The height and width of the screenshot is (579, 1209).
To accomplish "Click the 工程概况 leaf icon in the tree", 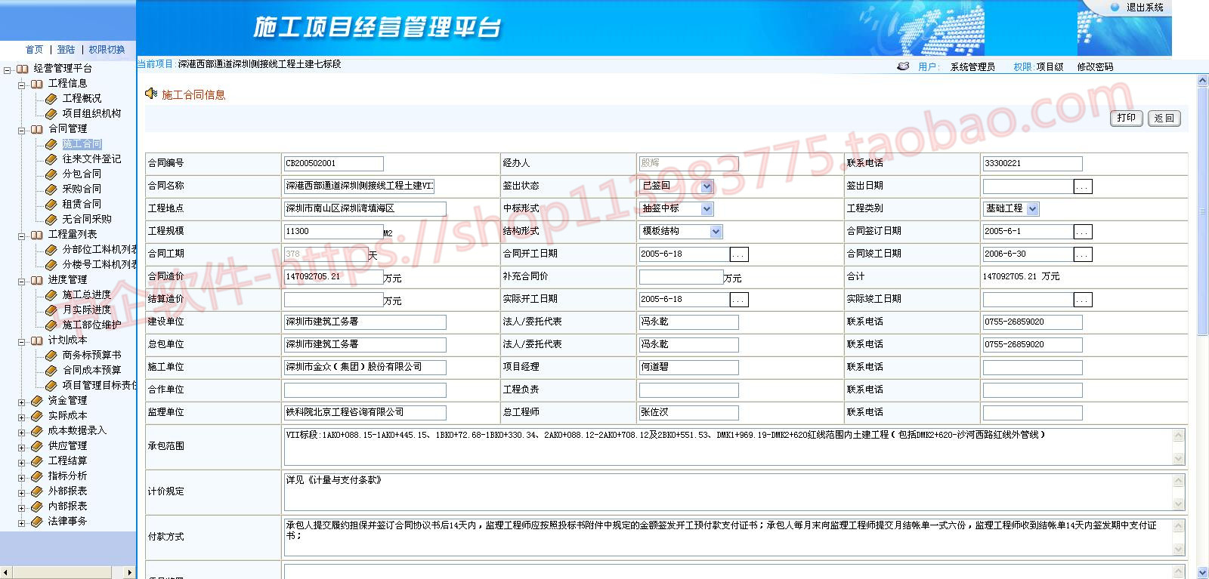I will pyautogui.click(x=51, y=99).
